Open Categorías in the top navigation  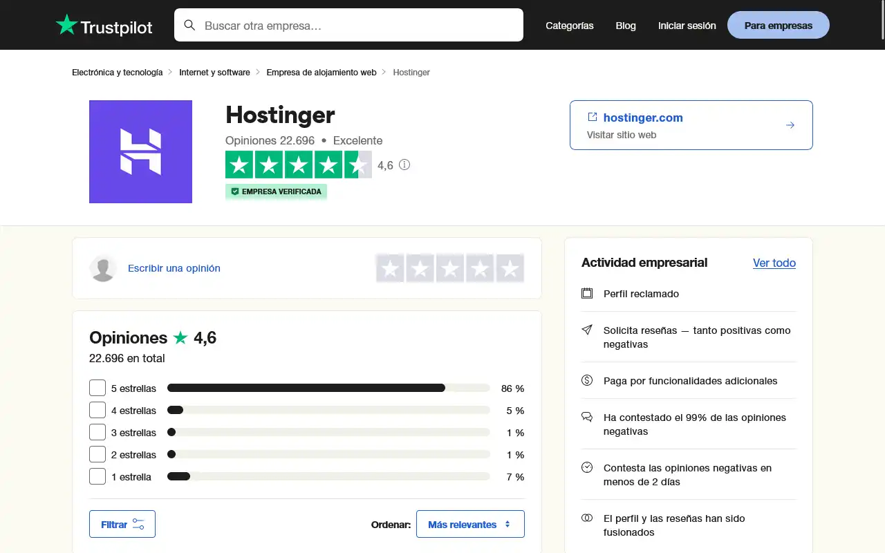(x=569, y=26)
